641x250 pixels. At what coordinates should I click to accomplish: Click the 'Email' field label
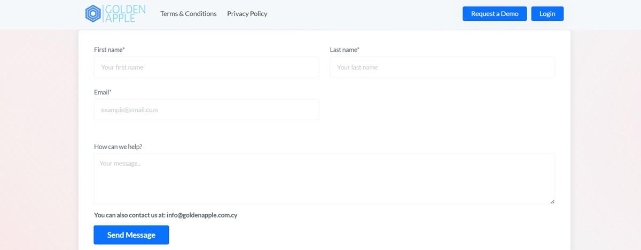(101, 92)
